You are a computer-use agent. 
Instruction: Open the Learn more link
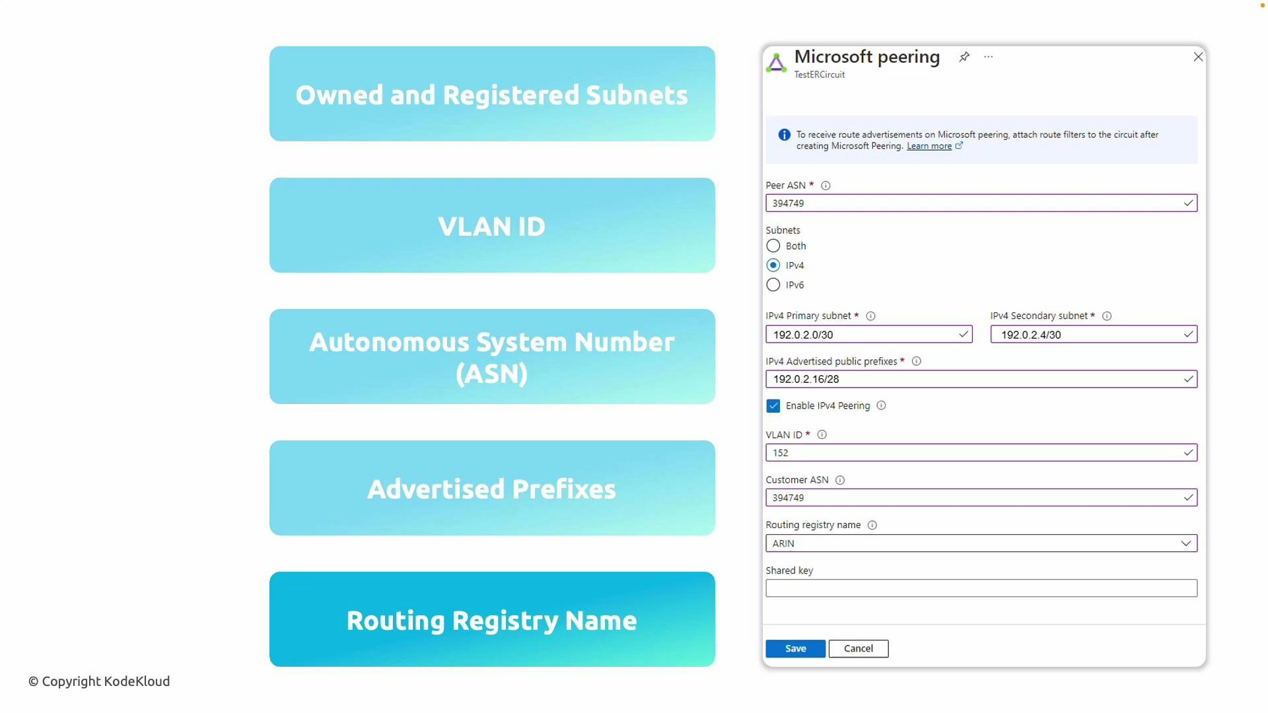[929, 146]
